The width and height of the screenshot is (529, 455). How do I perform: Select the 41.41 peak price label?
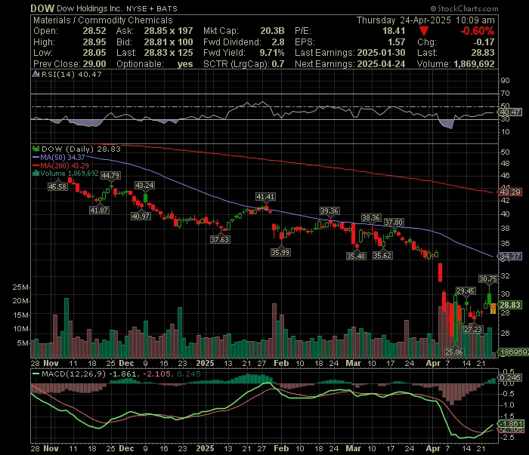(x=265, y=197)
